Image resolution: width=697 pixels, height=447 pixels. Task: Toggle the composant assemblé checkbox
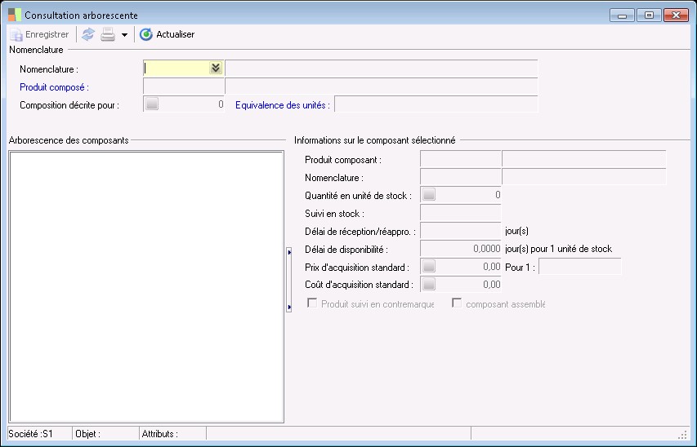457,303
